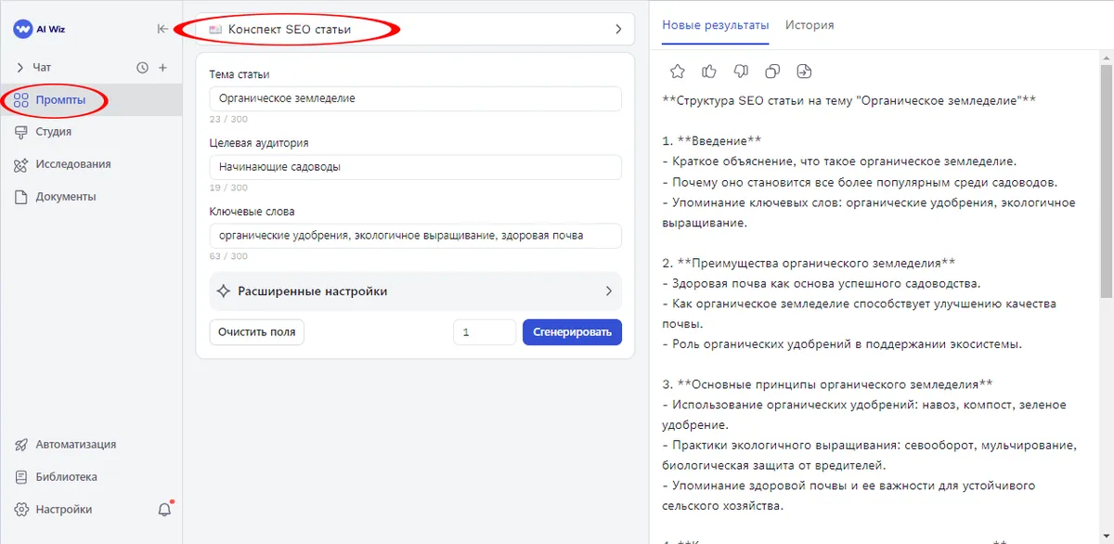Click the generation count field showing 1

coord(484,331)
